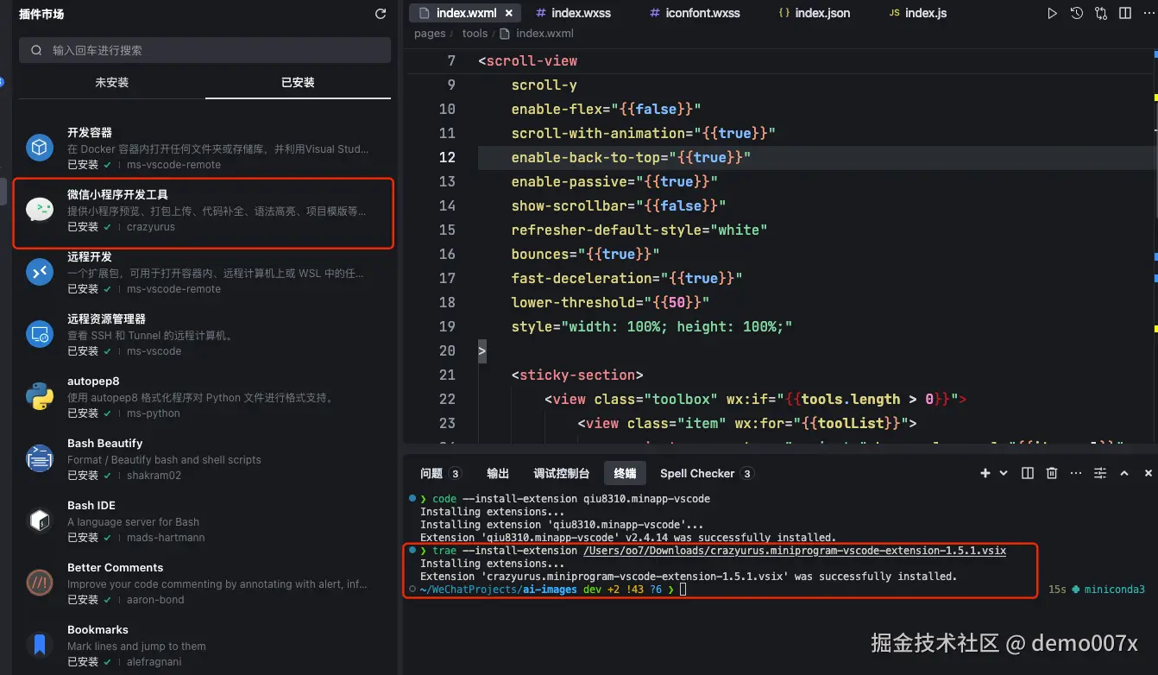Select the 开发容器 title text
The width and height of the screenshot is (1158, 675).
[x=90, y=133]
